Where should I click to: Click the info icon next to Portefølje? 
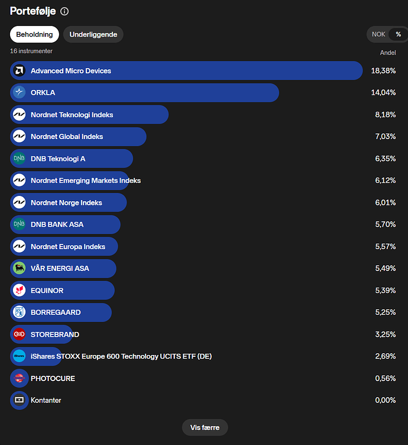tap(64, 11)
